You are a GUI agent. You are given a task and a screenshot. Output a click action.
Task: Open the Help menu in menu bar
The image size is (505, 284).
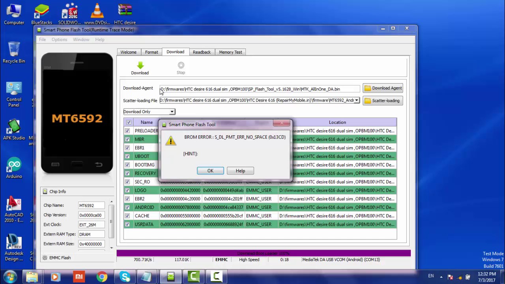click(x=100, y=39)
